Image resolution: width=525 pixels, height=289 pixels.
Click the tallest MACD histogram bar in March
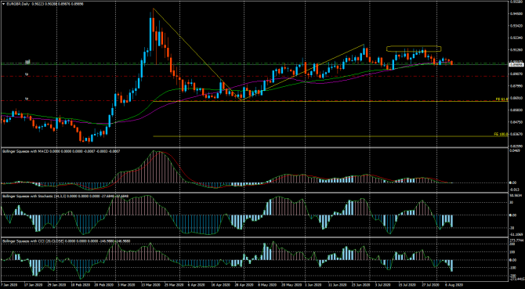tap(154, 167)
